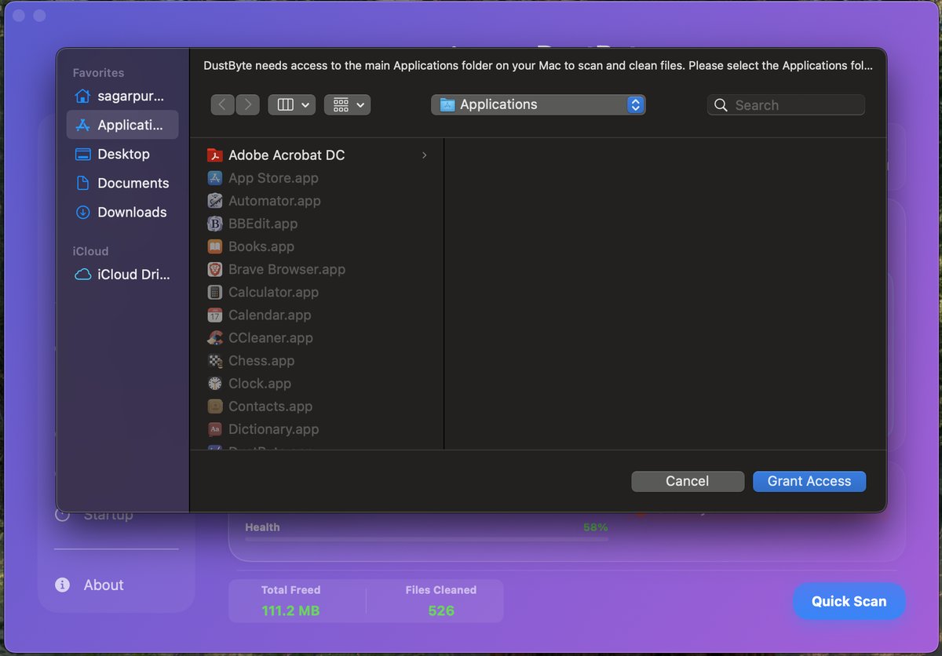Select the Chess.app icon

[215, 360]
